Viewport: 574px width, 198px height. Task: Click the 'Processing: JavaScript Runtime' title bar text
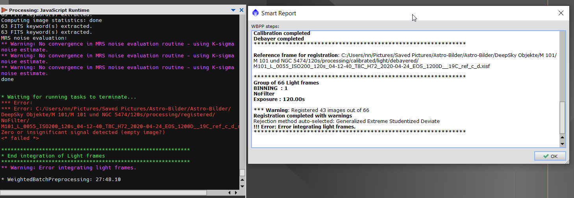coord(49,10)
